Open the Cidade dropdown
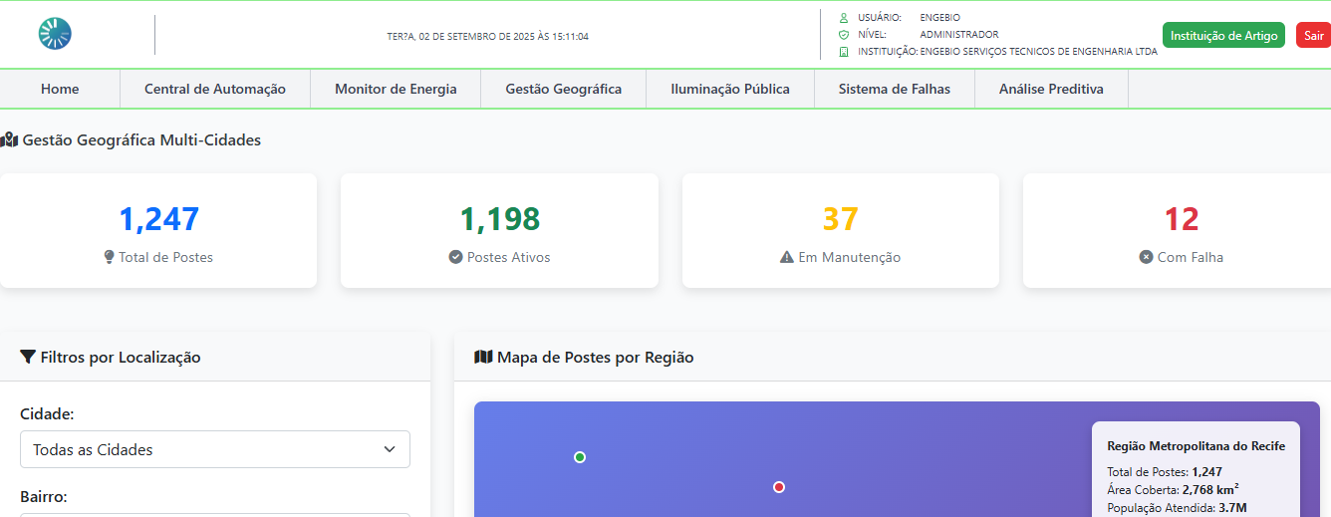The width and height of the screenshot is (1331, 517). tap(215, 449)
